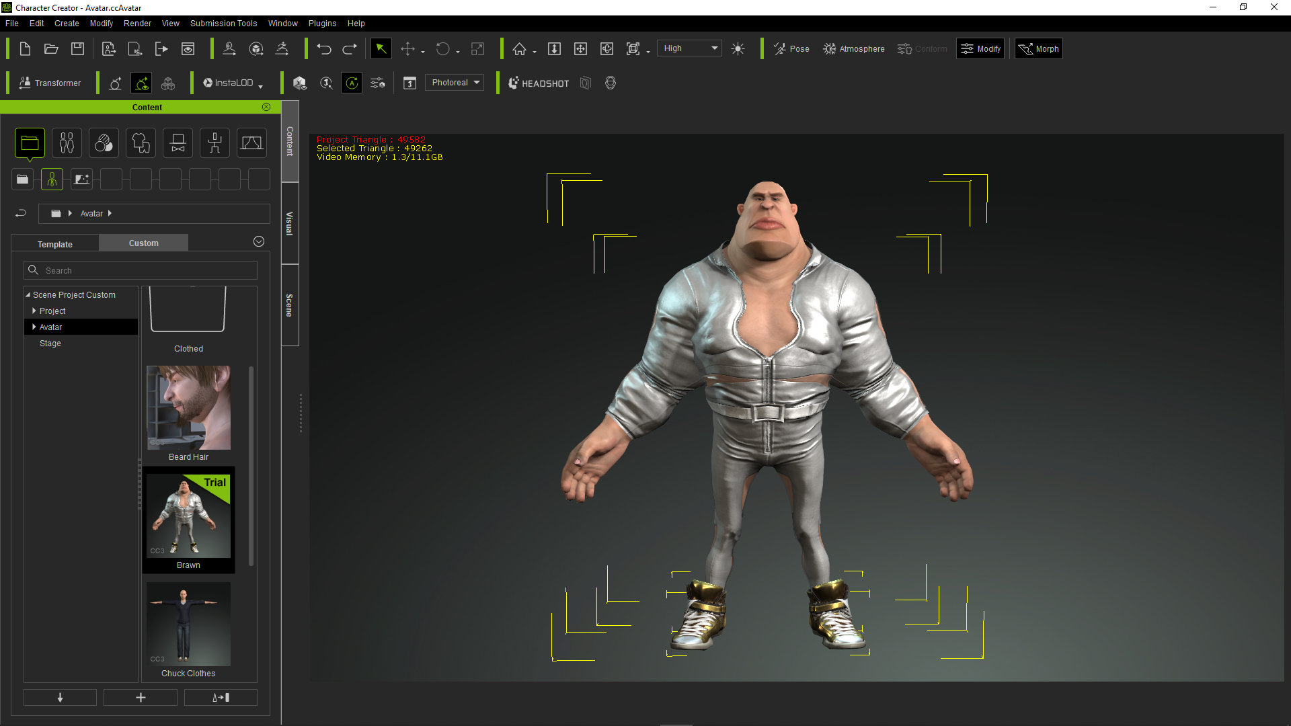Open Atmosphere settings
Screen dimensions: 1291x726
click(x=854, y=48)
